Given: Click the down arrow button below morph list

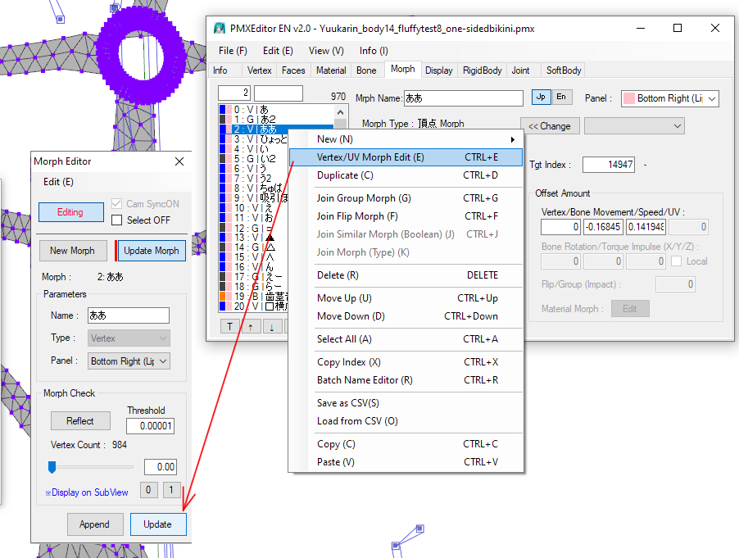Looking at the screenshot, I should click(272, 326).
